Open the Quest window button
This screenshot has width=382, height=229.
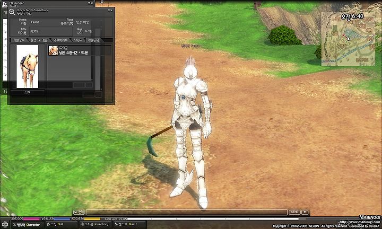pyautogui.click(x=129, y=224)
